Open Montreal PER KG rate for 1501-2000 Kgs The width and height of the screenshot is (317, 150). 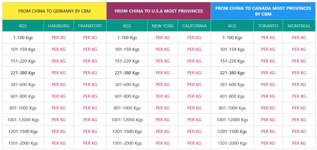point(299,143)
